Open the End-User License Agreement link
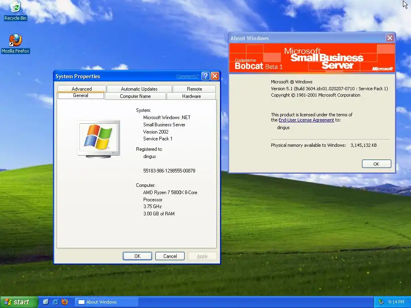The height and width of the screenshot is (308, 411). click(306, 120)
